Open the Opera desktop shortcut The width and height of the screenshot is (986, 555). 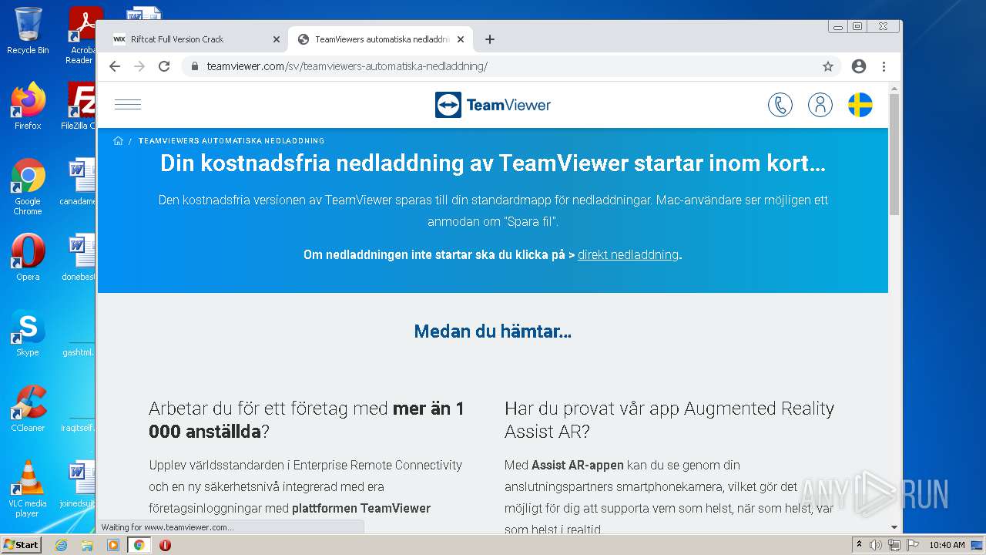coord(28,257)
